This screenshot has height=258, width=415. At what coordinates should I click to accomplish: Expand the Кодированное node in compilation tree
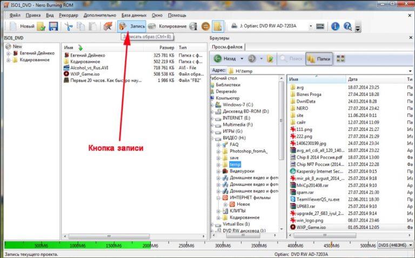coord(9,60)
